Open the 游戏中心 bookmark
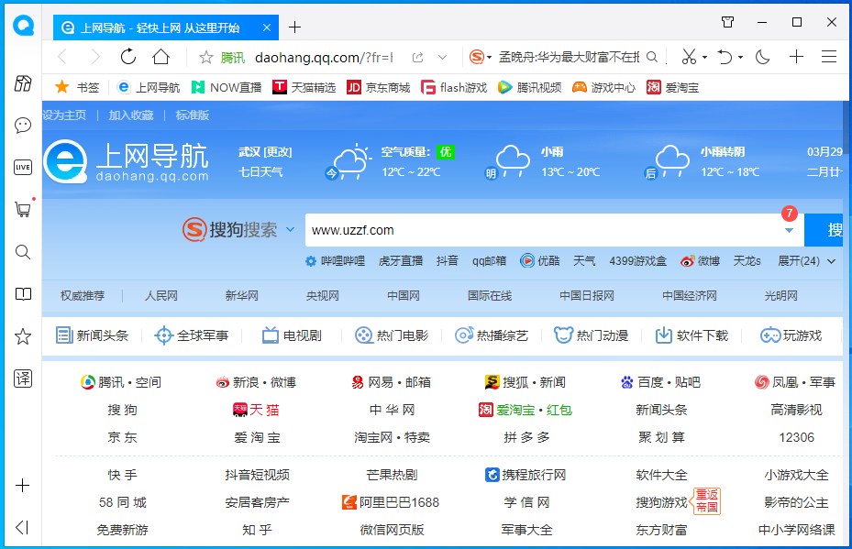 pyautogui.click(x=604, y=87)
